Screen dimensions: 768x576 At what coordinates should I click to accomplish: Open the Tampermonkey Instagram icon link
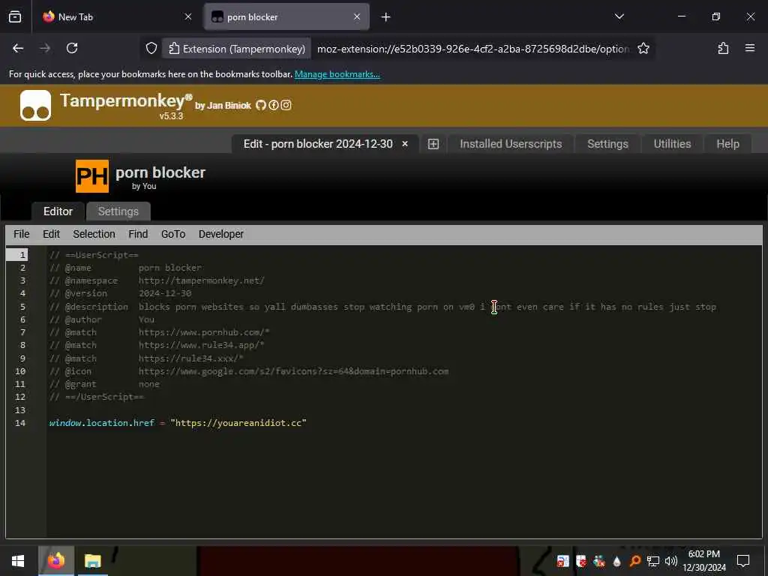pos(286,105)
